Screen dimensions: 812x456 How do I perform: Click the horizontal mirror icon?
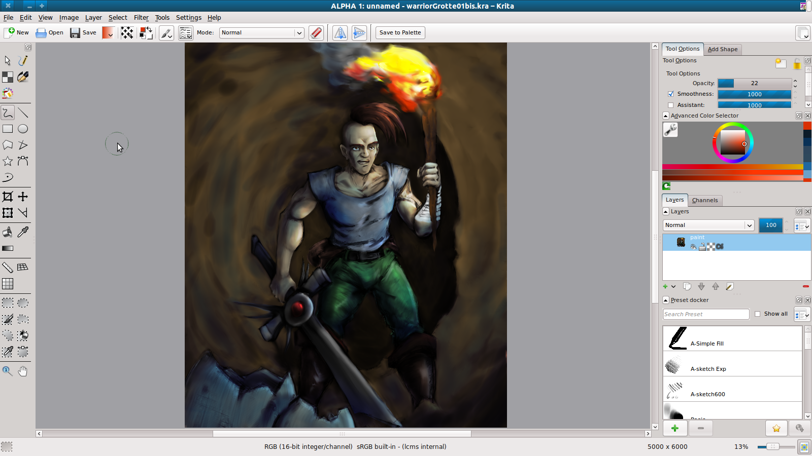[340, 33]
